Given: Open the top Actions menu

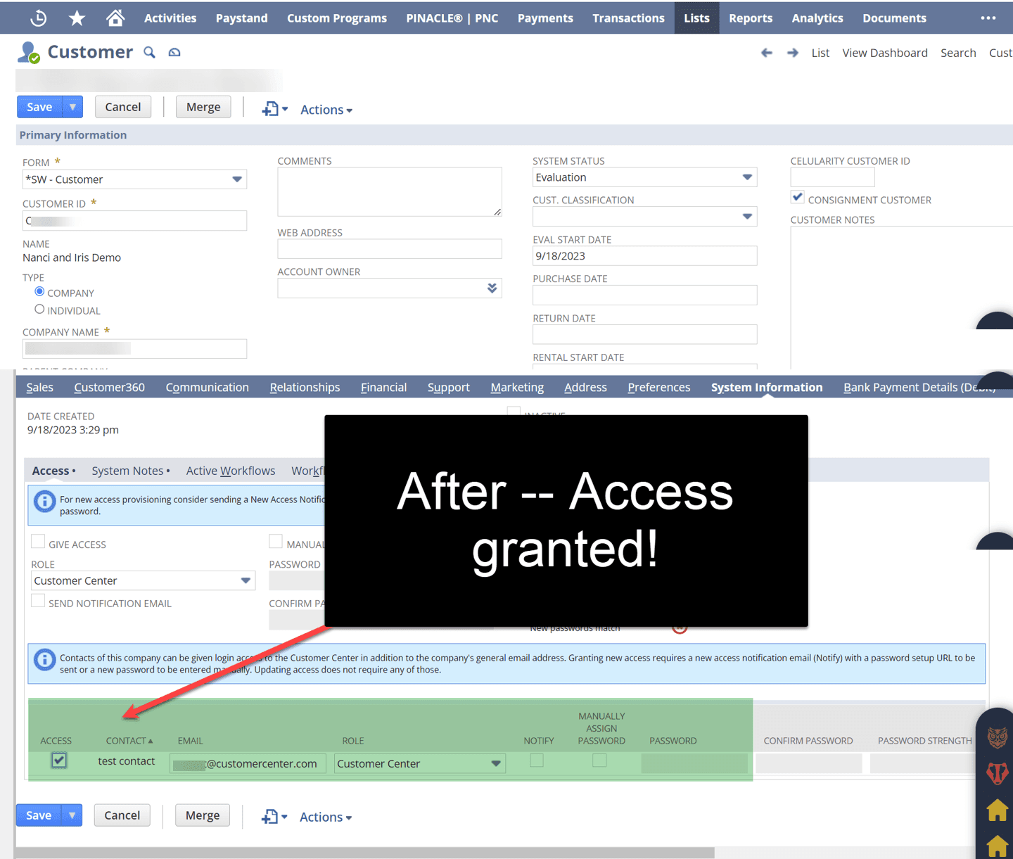Looking at the screenshot, I should (326, 110).
